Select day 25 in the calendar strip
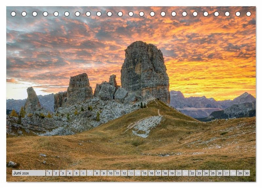Viewport: 262px width, 188px height. pyautogui.click(x=213, y=173)
